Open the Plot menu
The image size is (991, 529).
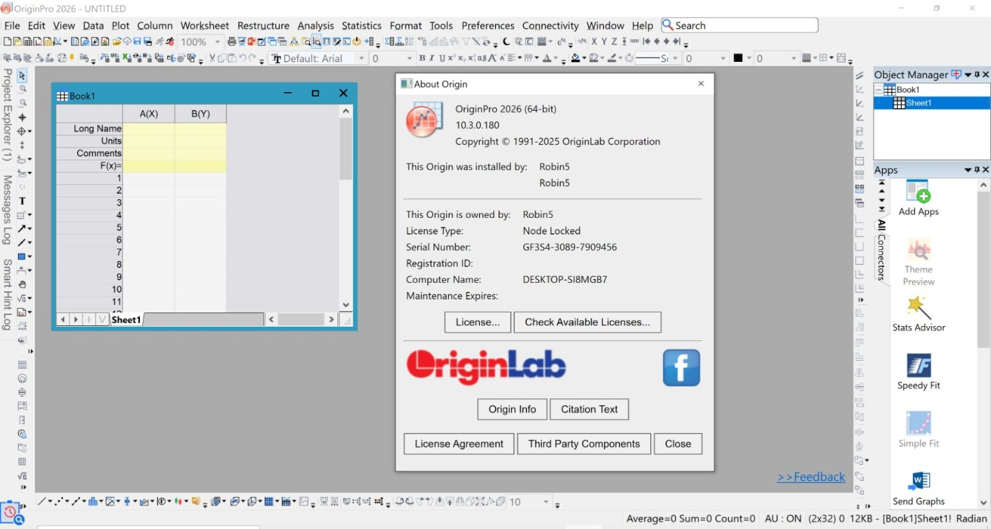tap(121, 26)
